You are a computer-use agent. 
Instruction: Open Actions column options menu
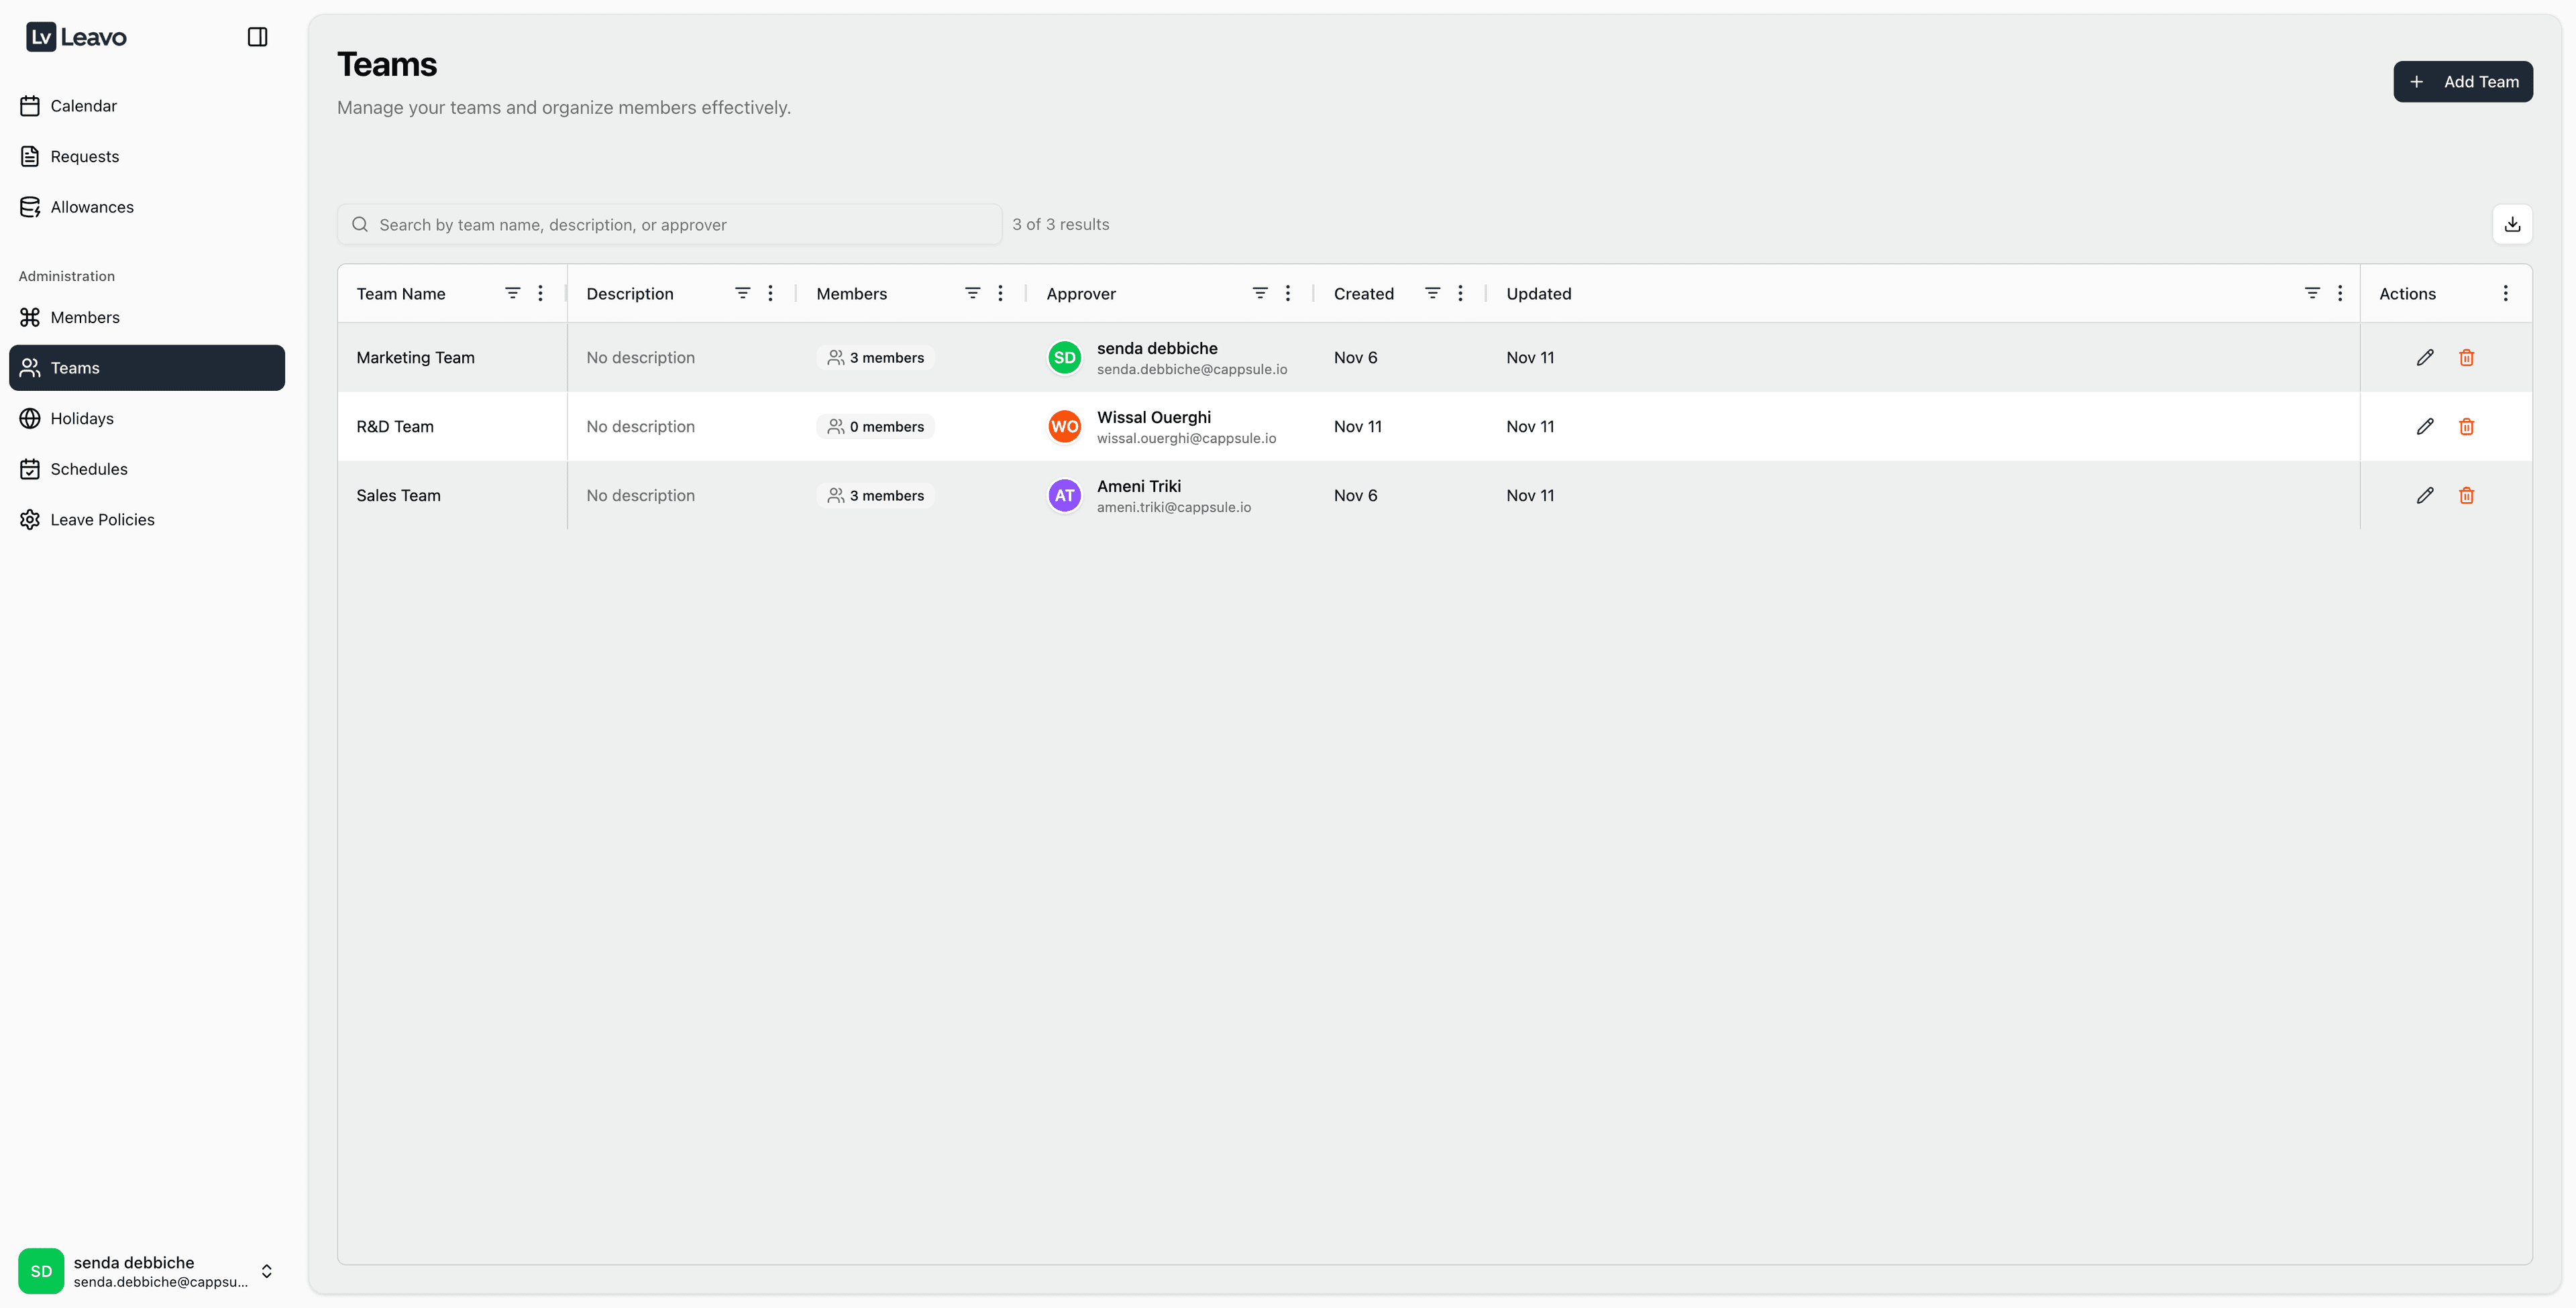(x=2505, y=293)
